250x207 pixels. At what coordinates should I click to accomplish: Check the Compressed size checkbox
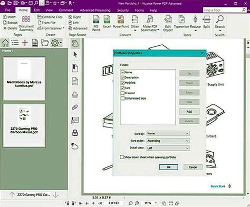[x=122, y=98]
